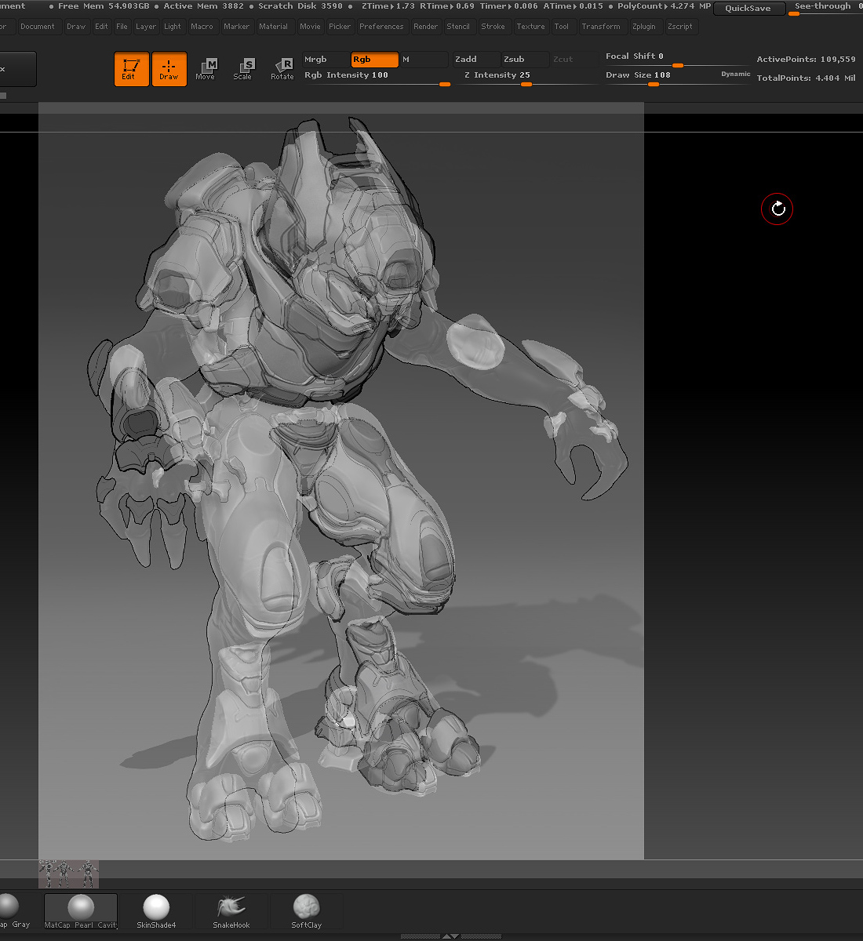Adjust the See-through slider

(x=826, y=8)
